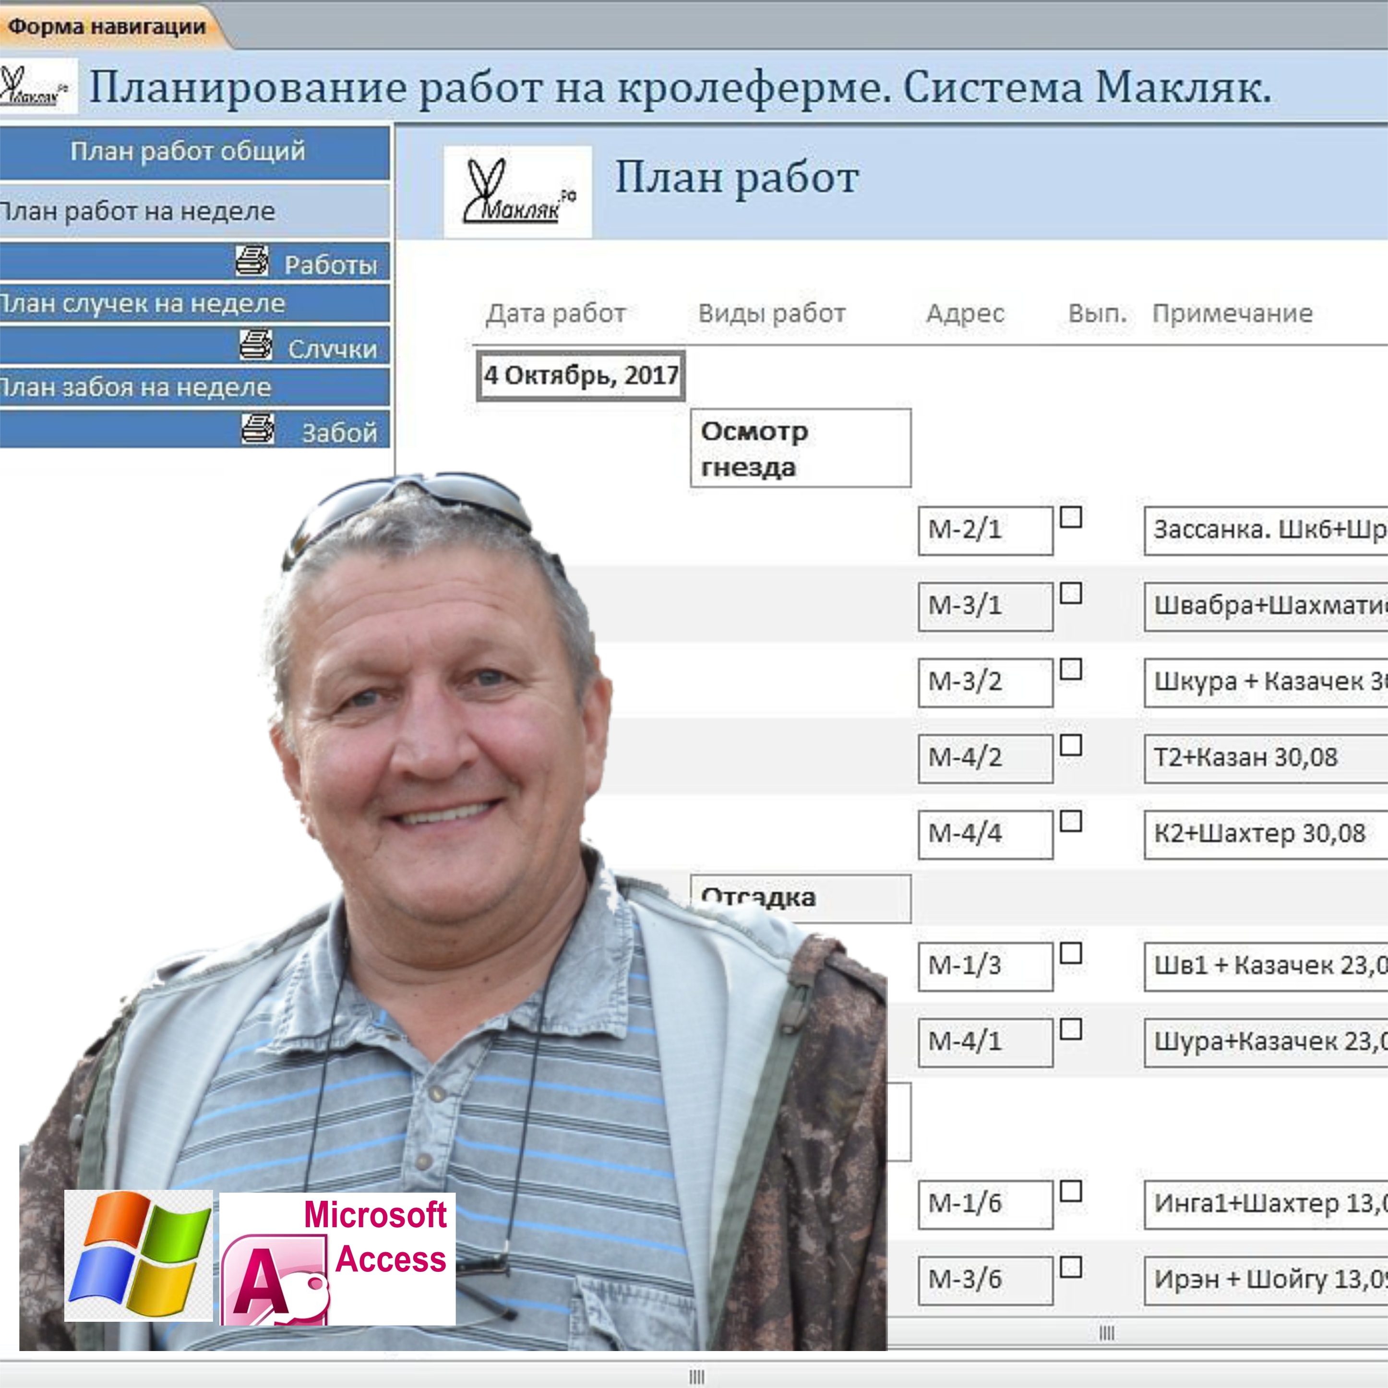The height and width of the screenshot is (1388, 1388).
Task: Check the Вып. checkbox for M-2/1
Action: pos(1070,517)
